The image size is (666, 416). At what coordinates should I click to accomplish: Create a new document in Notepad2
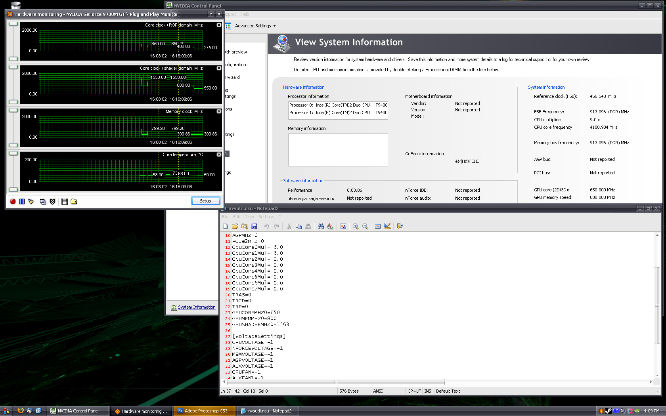point(225,226)
